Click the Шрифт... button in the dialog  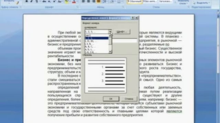tap(122, 32)
